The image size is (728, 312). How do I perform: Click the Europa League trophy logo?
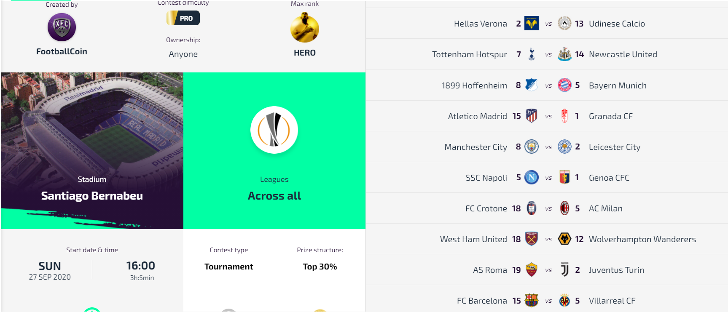tap(274, 130)
